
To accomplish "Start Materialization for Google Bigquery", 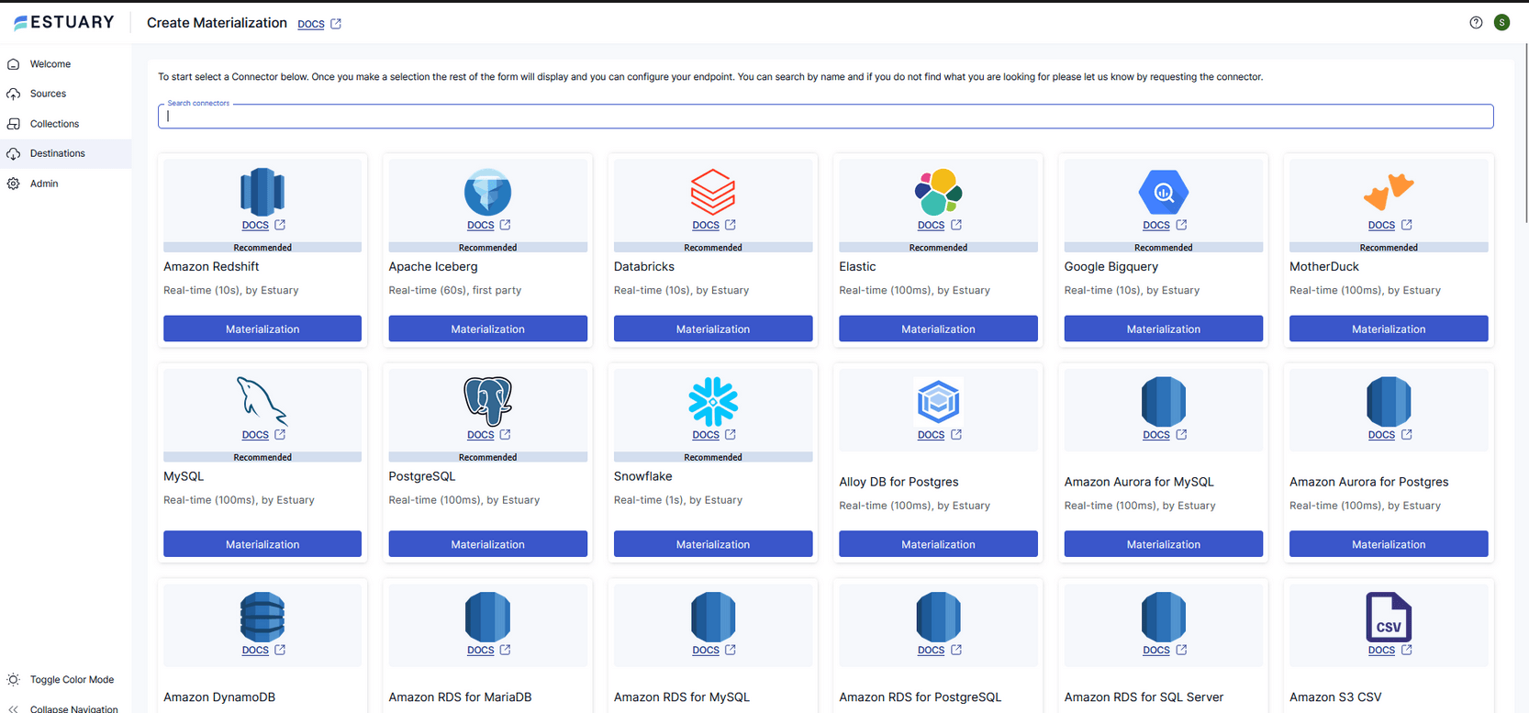I will click(x=1164, y=329).
